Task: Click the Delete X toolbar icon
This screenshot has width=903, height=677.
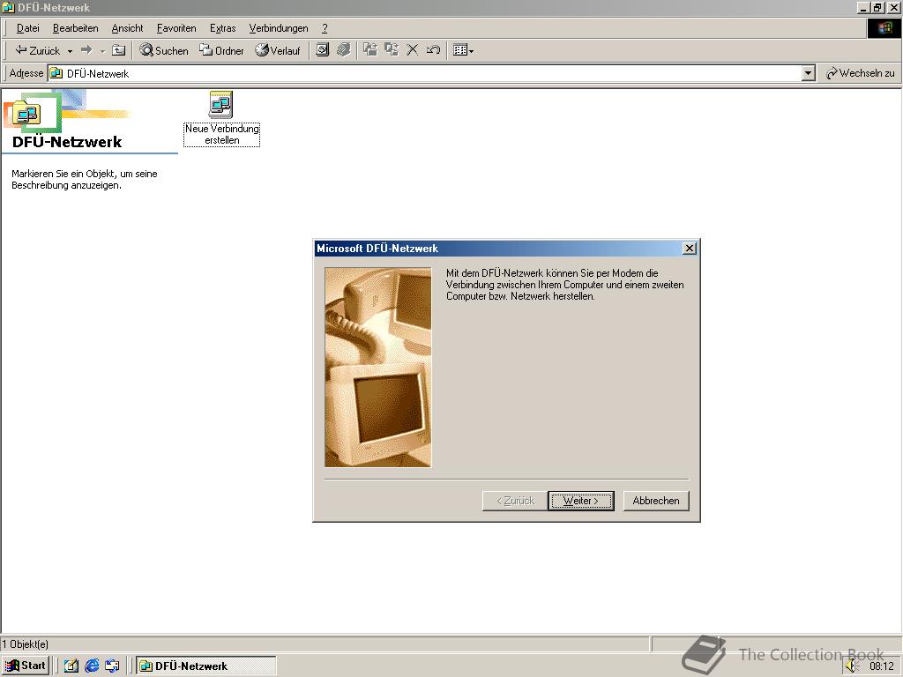Action: click(x=413, y=50)
